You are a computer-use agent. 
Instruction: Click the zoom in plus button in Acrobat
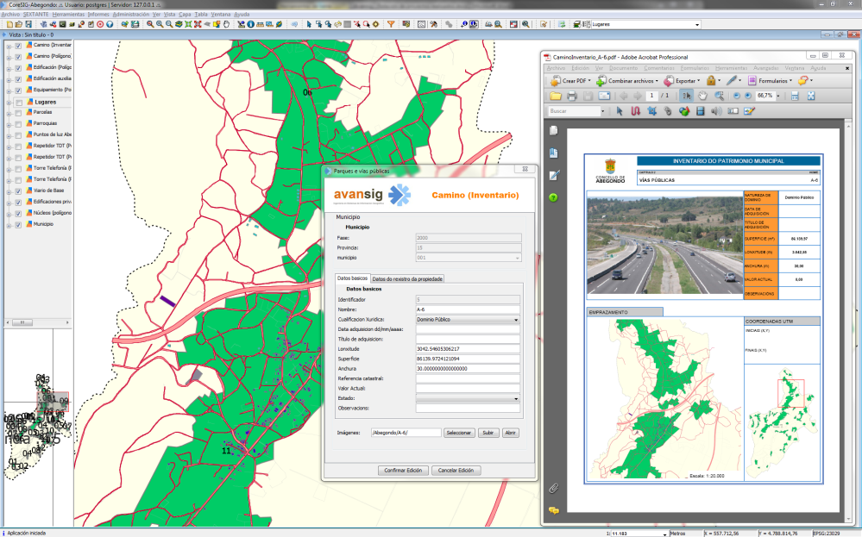(x=747, y=96)
